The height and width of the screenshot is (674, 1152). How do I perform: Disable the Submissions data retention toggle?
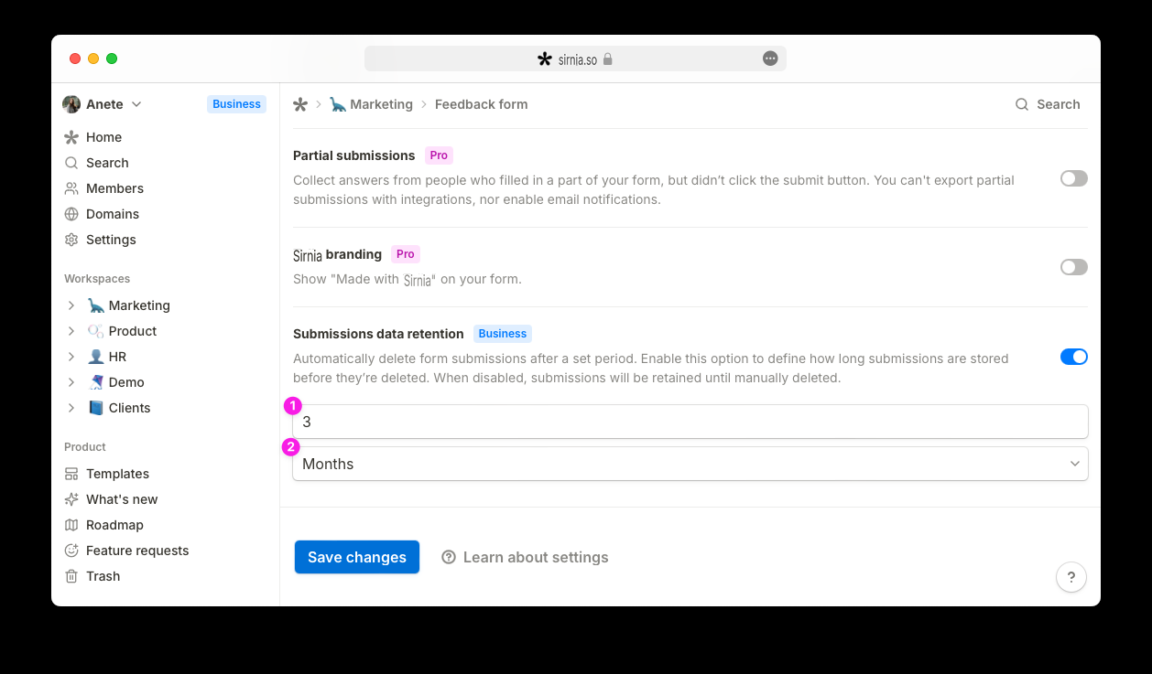click(1074, 357)
